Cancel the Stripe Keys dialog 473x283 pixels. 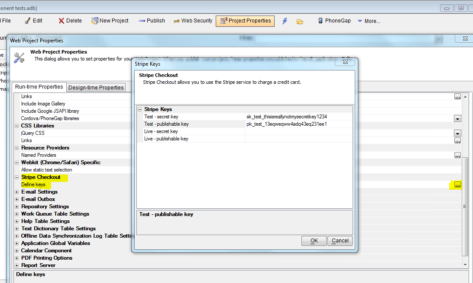[x=340, y=241]
